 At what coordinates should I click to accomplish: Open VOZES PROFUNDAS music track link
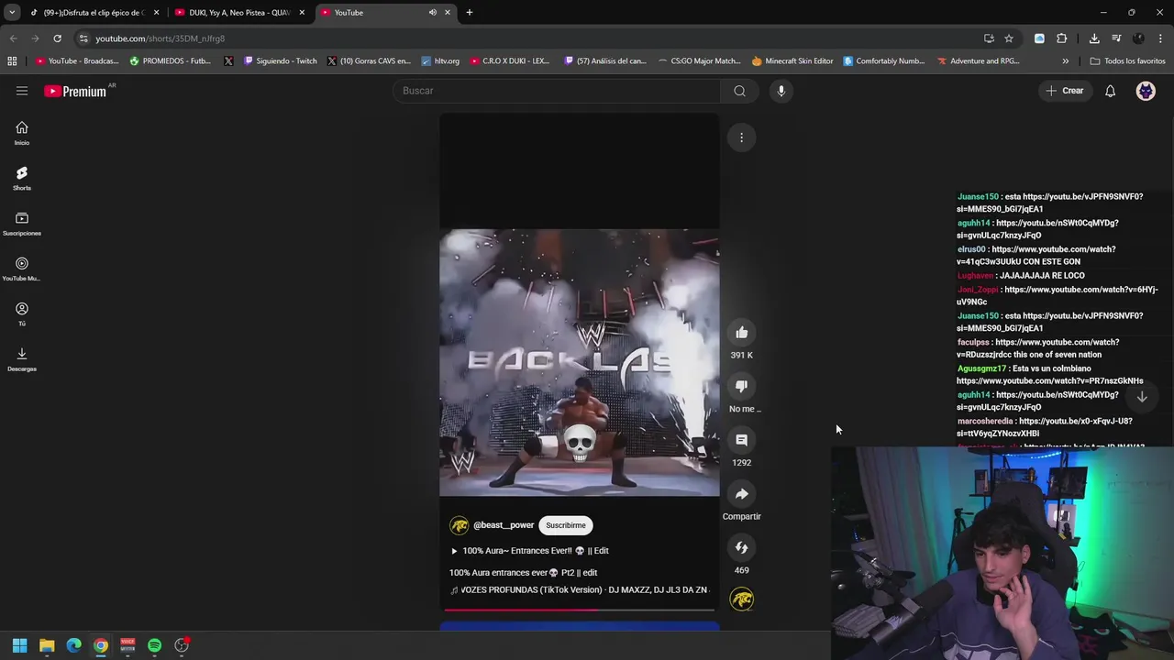[x=579, y=590]
